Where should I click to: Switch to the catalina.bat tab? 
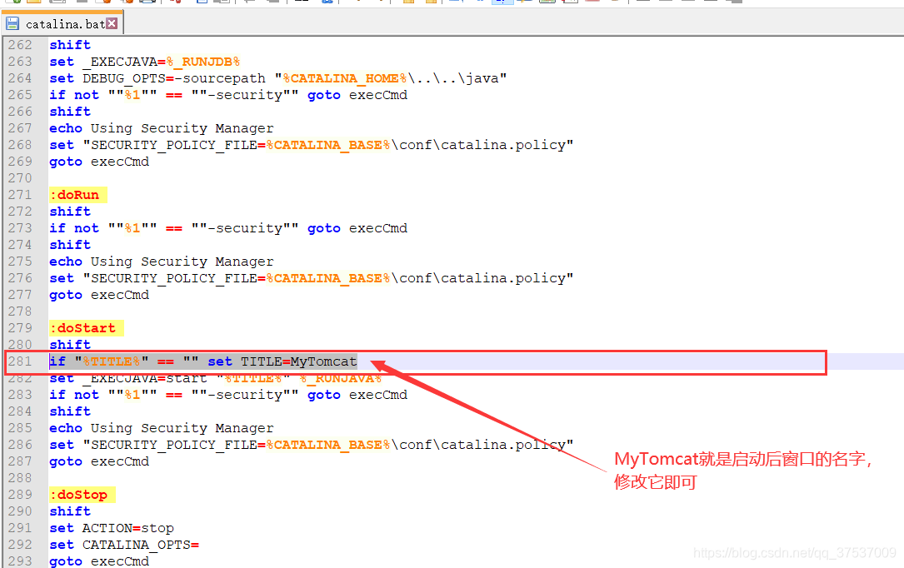tap(62, 23)
